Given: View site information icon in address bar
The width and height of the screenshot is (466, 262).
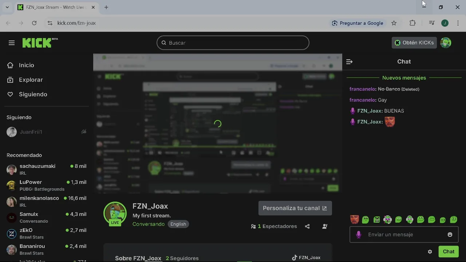Looking at the screenshot, I should point(50,23).
